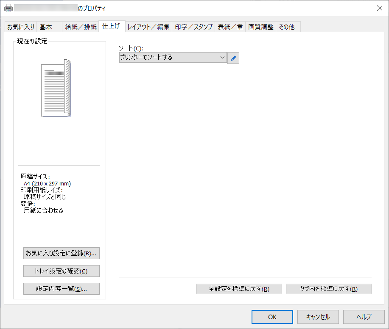Click お気に入り設定に登録 button

(x=62, y=253)
